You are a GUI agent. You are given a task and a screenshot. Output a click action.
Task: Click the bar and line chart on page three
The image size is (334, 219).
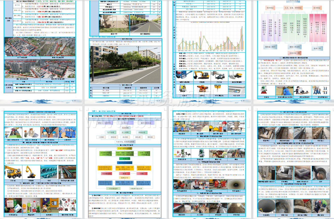point(210,37)
